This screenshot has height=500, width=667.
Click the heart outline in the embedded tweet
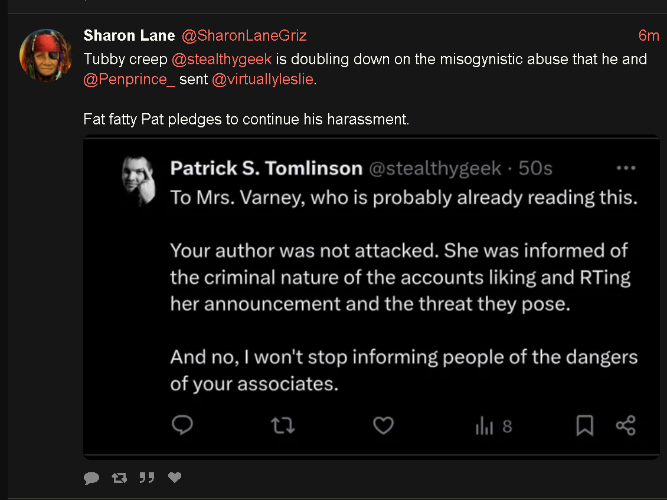[383, 425]
